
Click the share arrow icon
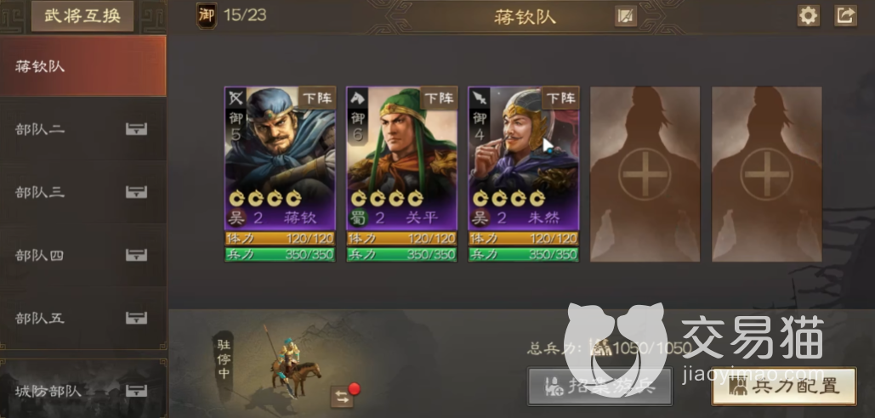pyautogui.click(x=845, y=15)
